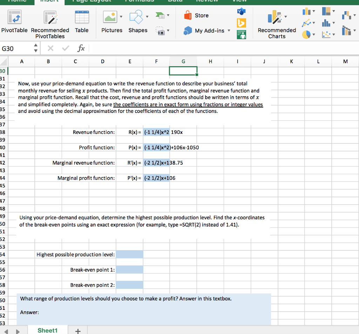Image resolution: width=359 pixels, height=334 pixels.
Task: Click the Insert Function fx button
Action: click(x=81, y=48)
